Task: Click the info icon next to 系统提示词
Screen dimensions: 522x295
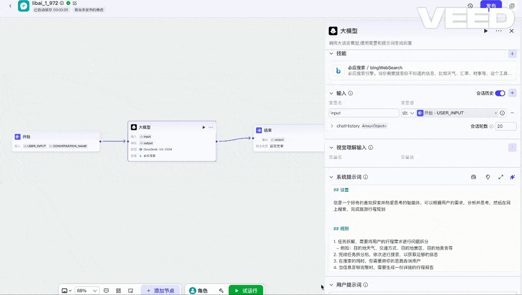Action: click(366, 177)
